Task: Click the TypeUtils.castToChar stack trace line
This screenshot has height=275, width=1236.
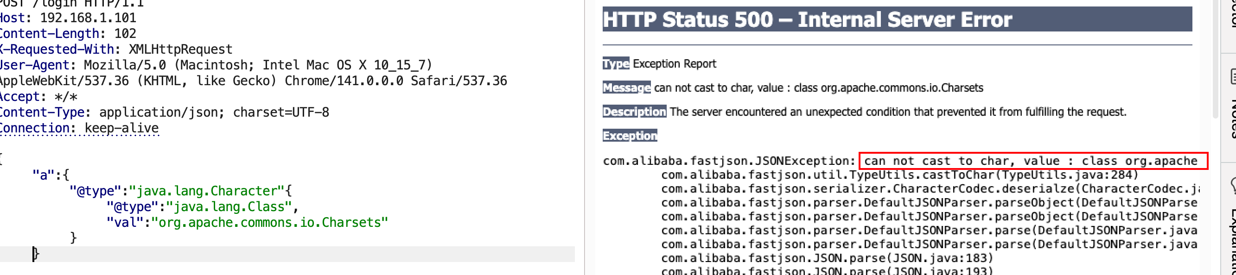Action: [x=899, y=175]
